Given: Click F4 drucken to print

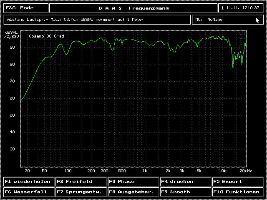Looking at the screenshot, I should [186, 182].
